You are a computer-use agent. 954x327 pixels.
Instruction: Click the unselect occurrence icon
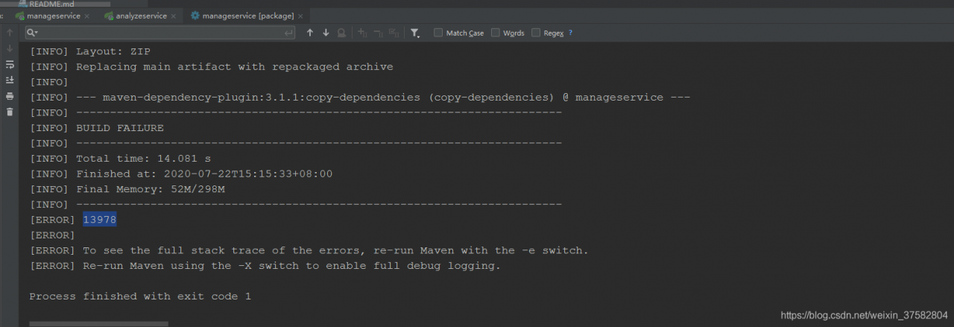click(x=378, y=33)
